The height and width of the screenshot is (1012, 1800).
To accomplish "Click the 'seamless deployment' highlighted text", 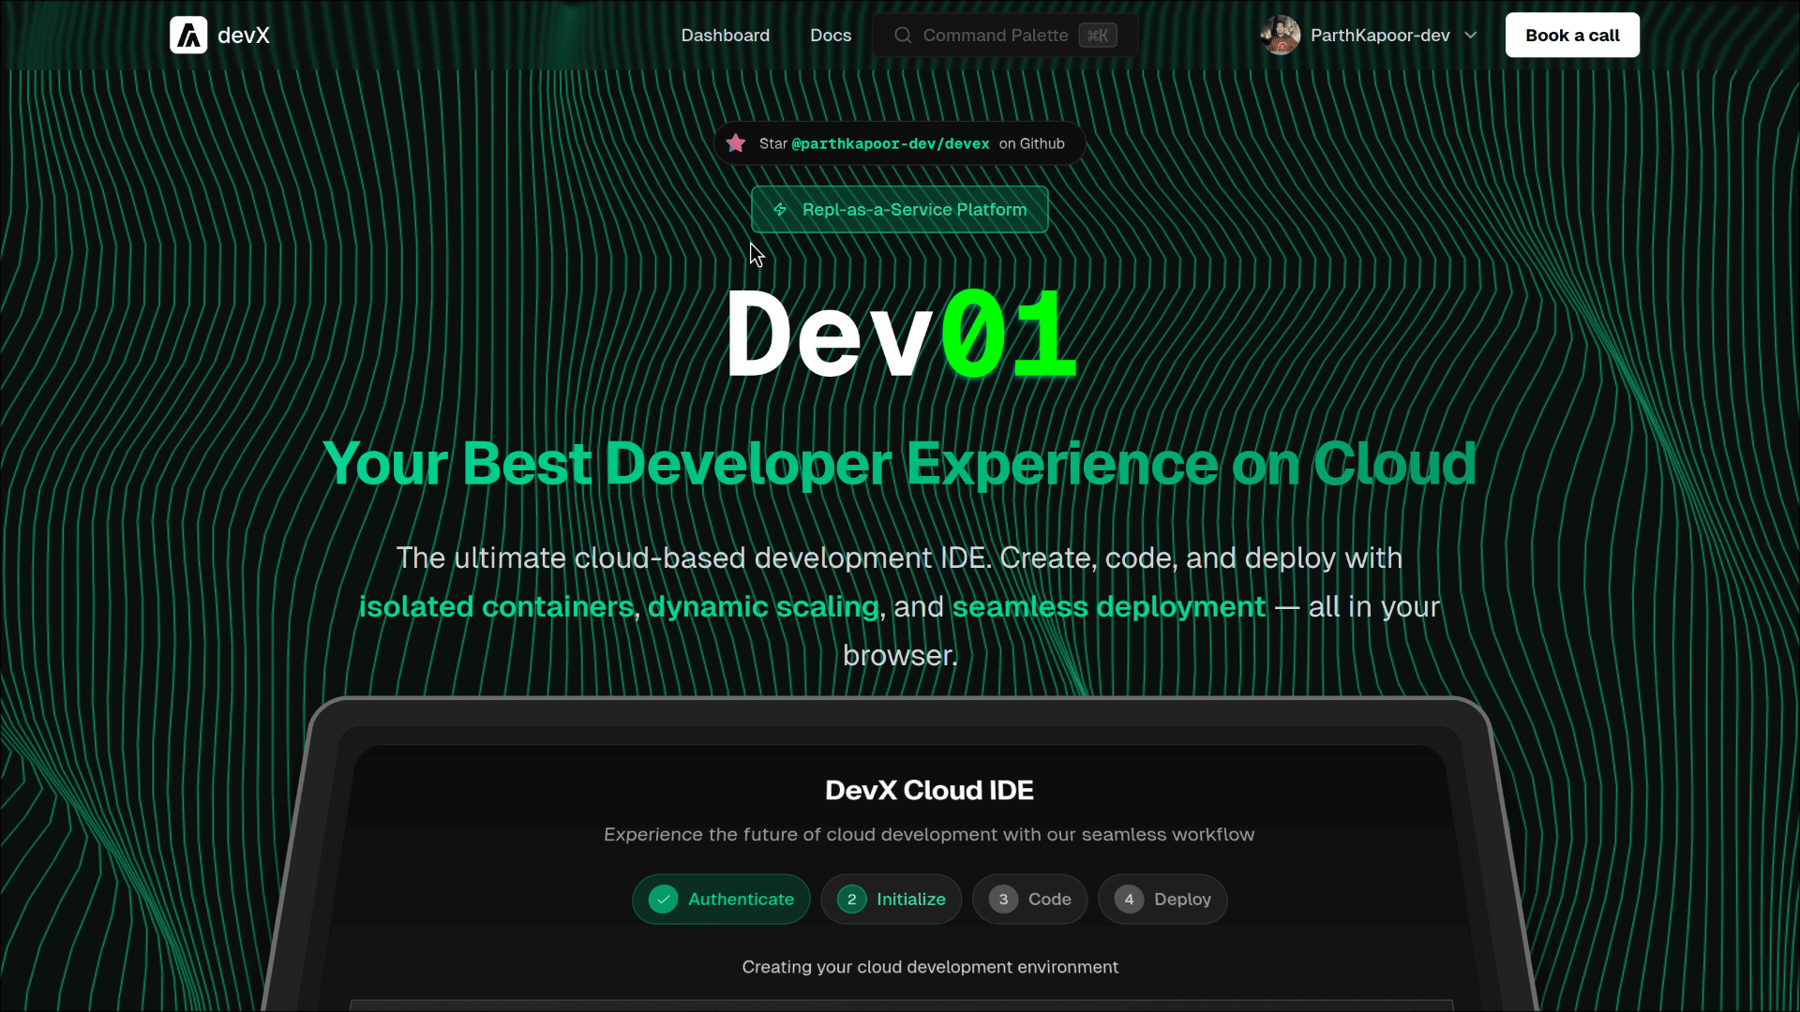I will [1109, 607].
